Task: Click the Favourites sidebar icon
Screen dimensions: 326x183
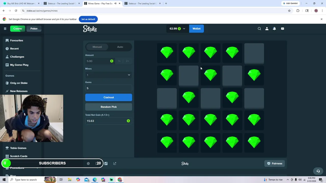Action: (x=7, y=40)
